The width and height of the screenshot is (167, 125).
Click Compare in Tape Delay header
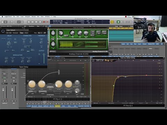pos(15,33)
